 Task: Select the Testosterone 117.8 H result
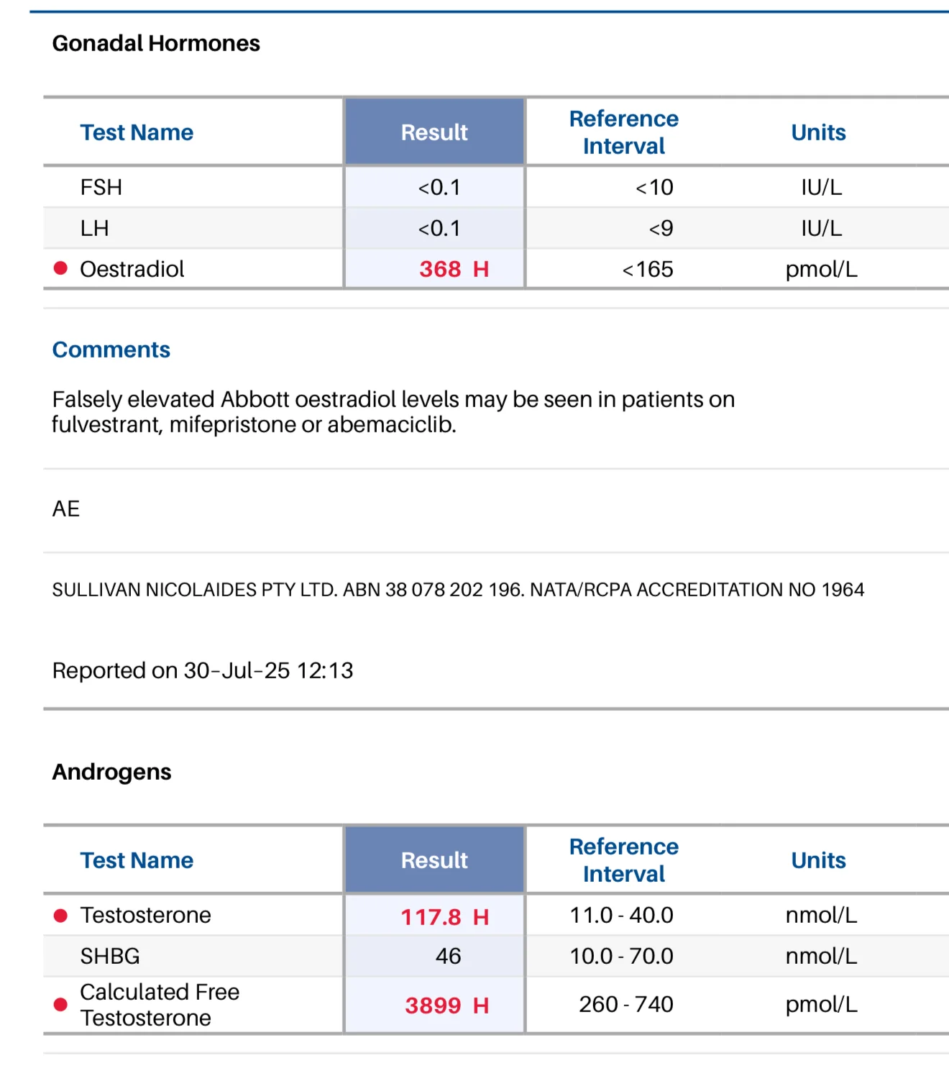(444, 917)
